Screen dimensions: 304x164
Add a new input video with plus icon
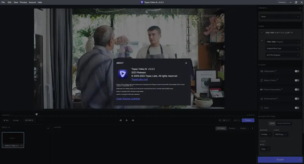click(48, 128)
